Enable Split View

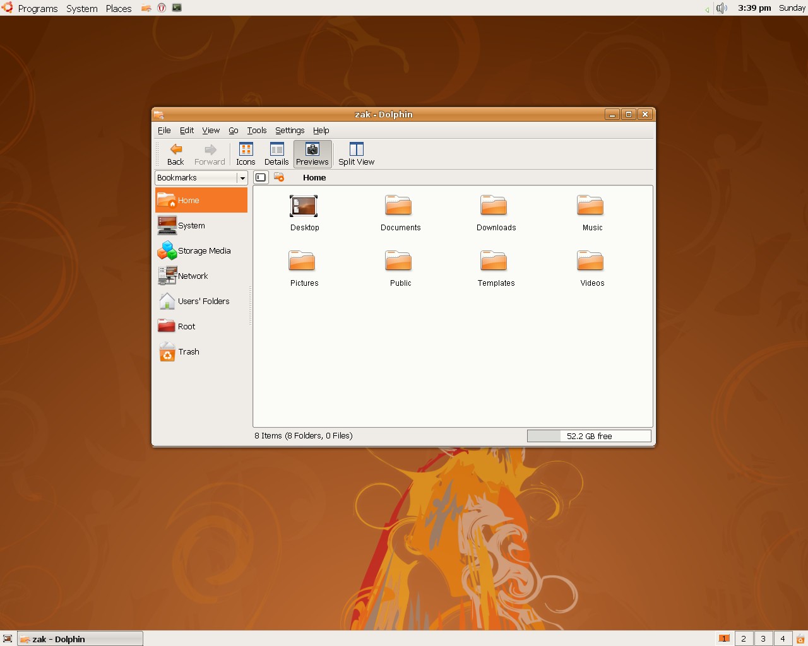tap(356, 154)
